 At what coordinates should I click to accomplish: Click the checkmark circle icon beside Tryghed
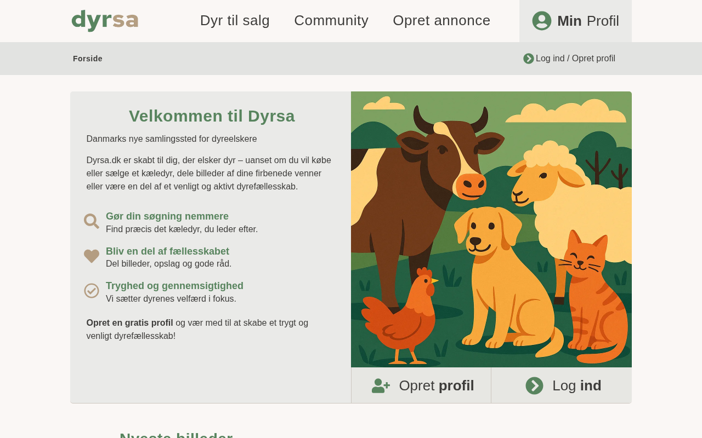(x=92, y=291)
